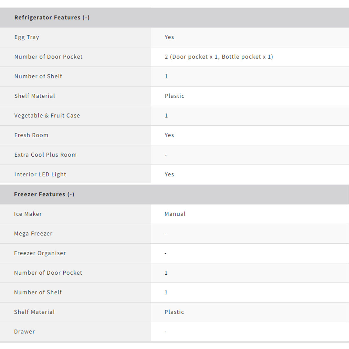Click the Manual ice maker value
The height and width of the screenshot is (349, 349).
[175, 214]
